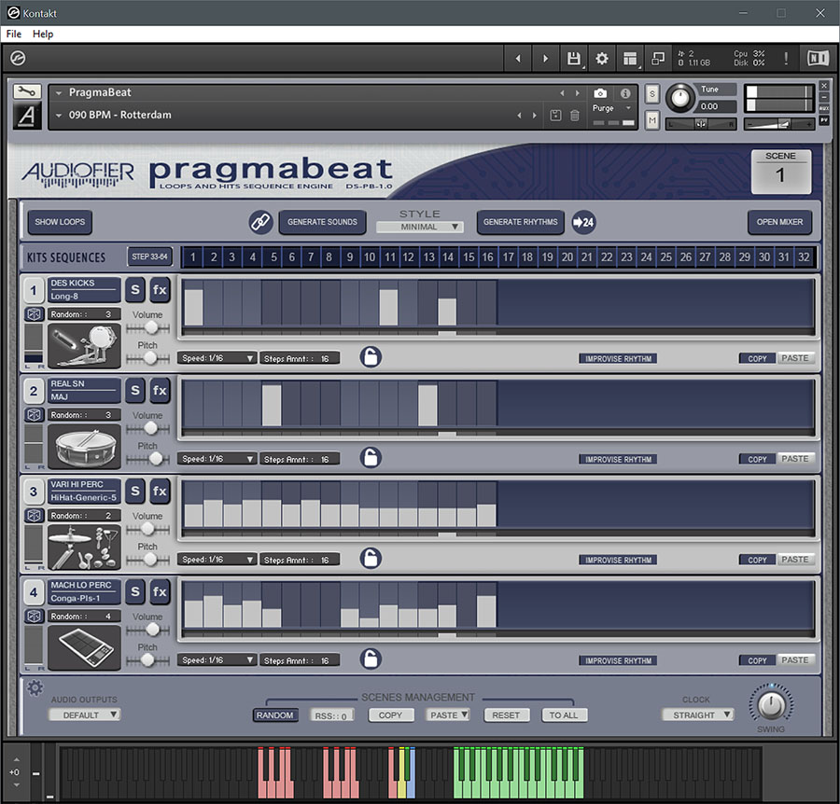Click the dice icon for MACH LO PERC
Screen dimensions: 840x804
pos(35,616)
